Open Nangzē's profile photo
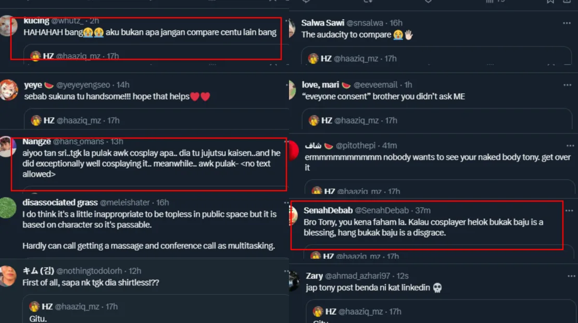Screen dimensions: 578x323 [x=6, y=146]
